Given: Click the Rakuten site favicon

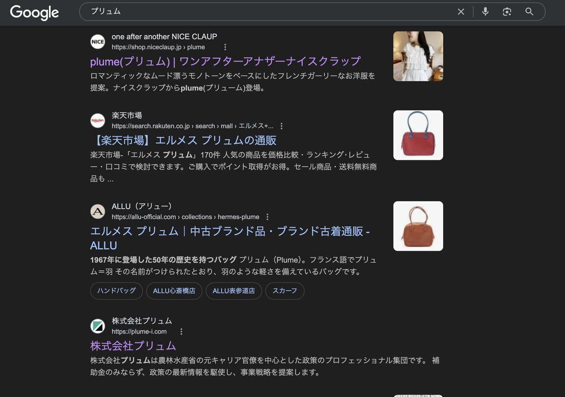Looking at the screenshot, I should [97, 120].
